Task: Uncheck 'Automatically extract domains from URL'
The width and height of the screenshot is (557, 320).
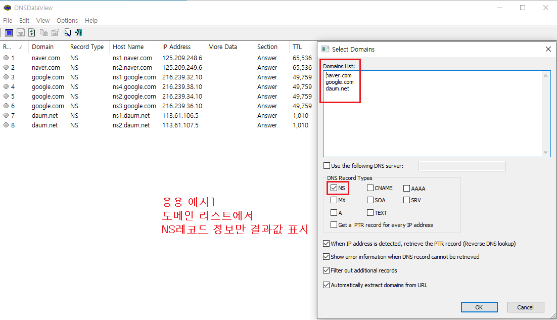Action: tap(326, 285)
